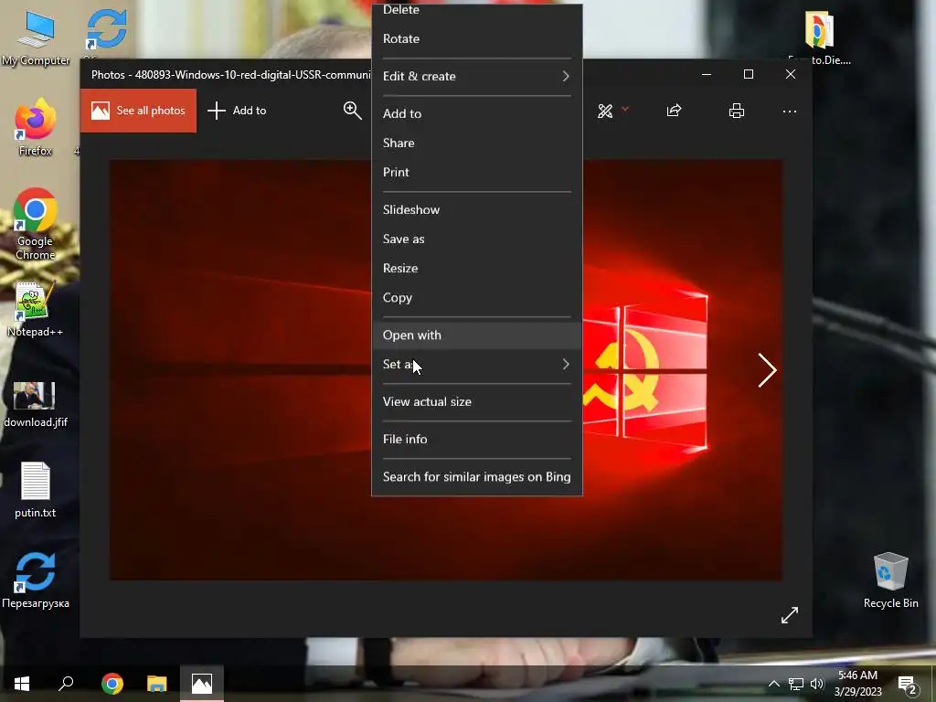Choose View actual size menu entry
Viewport: 936px width, 702px height.
476,402
